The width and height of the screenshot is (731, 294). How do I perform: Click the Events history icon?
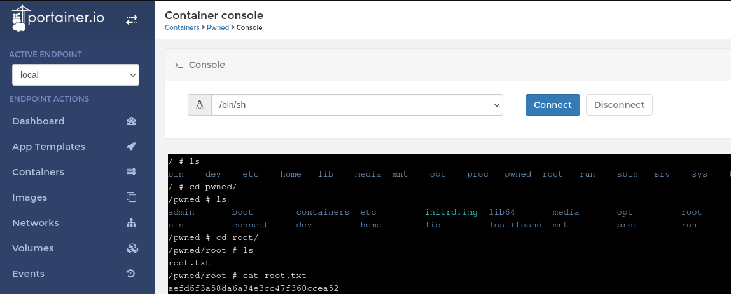tap(132, 274)
